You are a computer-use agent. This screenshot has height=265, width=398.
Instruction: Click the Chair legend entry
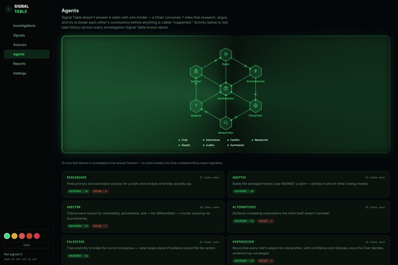pos(183,140)
